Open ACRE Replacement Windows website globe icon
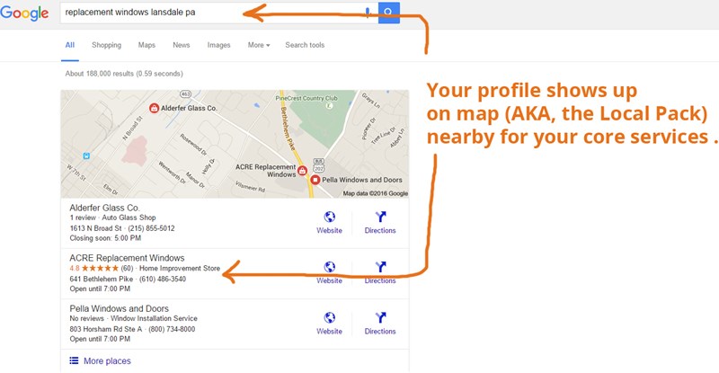The width and height of the screenshot is (719, 373). point(329,268)
